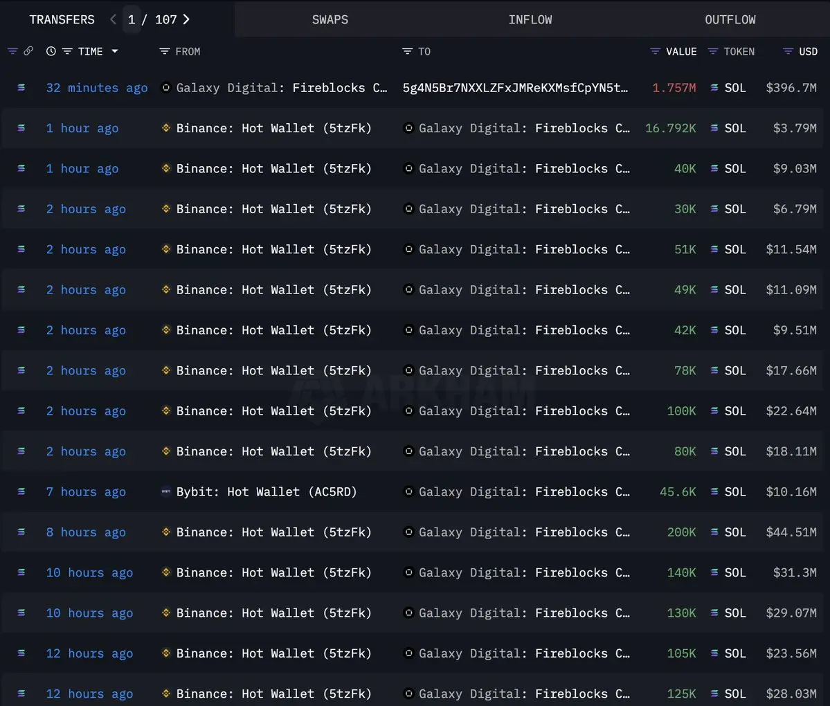The image size is (830, 706).
Task: Click Binance logo icon in 42K row
Action: coord(165,329)
